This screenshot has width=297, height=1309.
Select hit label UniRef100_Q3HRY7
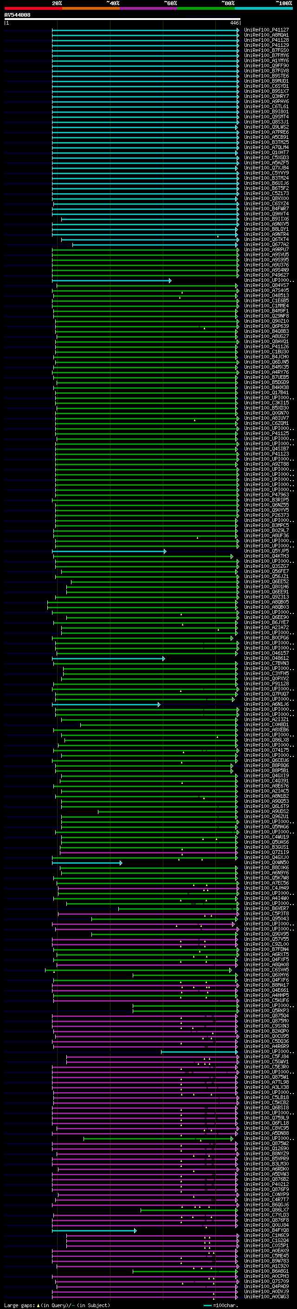tap(266, 97)
